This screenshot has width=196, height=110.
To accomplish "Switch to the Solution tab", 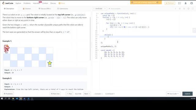I will pyautogui.click(x=27, y=9).
